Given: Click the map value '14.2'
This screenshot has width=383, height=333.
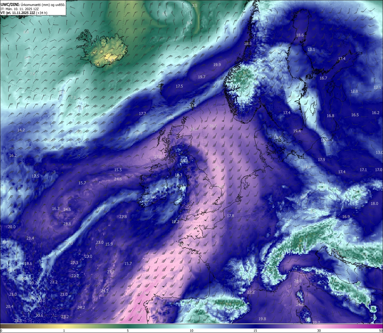Looking at the screenshot, I should click(21, 130).
